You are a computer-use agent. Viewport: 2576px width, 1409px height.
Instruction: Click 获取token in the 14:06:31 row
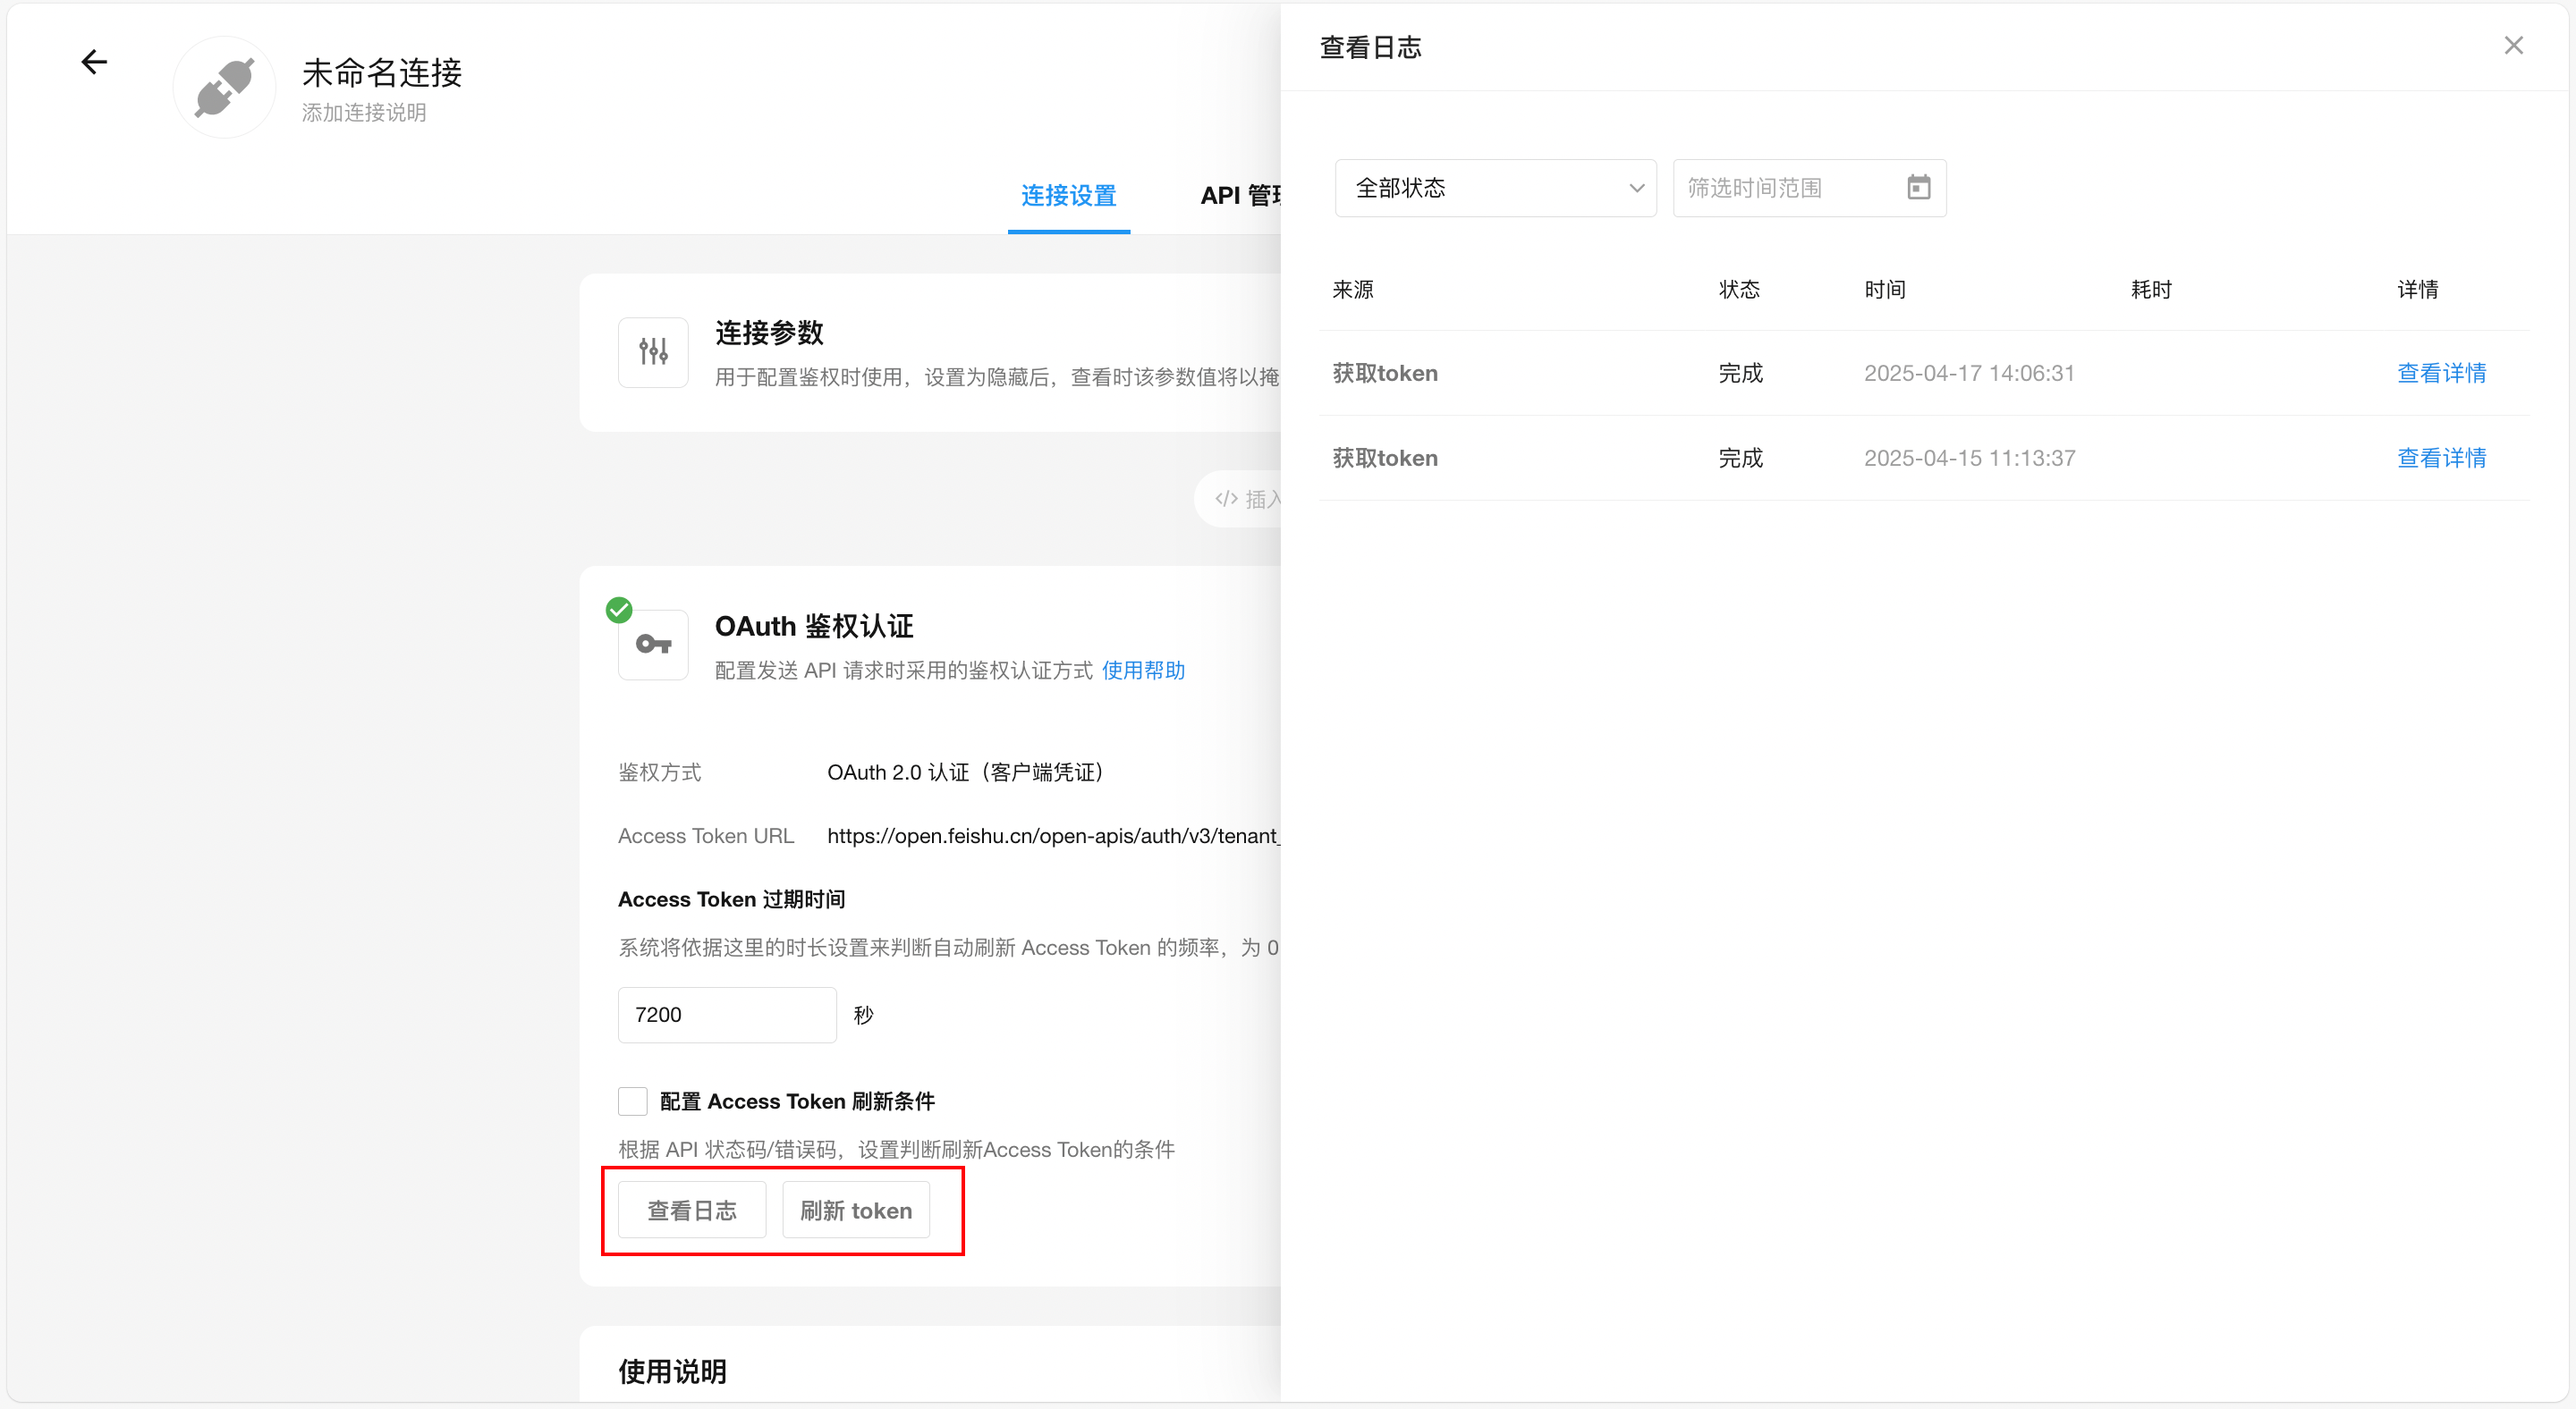tap(1385, 374)
